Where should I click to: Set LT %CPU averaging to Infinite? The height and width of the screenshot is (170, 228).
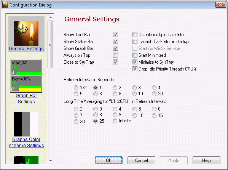(115, 121)
